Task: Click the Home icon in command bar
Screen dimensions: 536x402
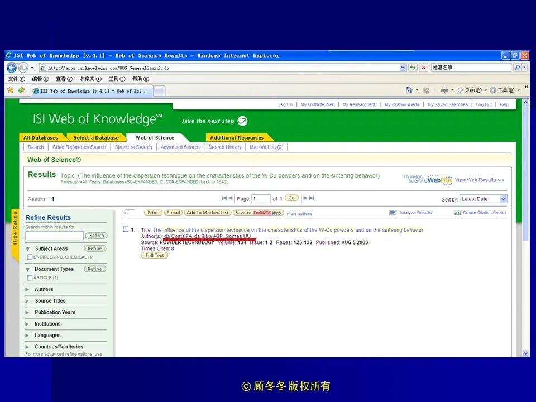Action: coord(409,90)
